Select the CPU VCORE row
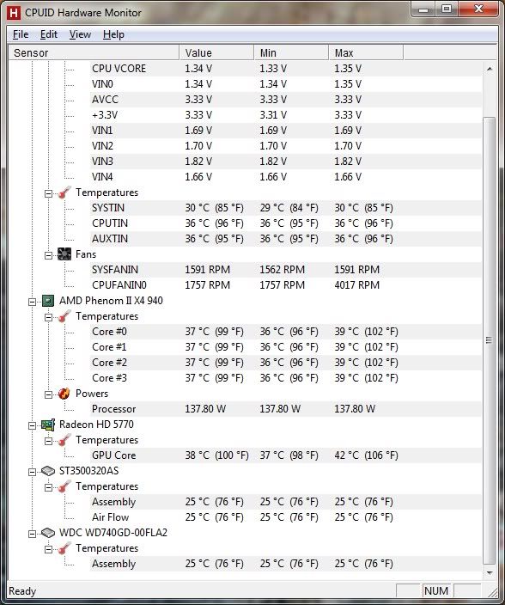The height and width of the screenshot is (605, 505). tap(285, 68)
